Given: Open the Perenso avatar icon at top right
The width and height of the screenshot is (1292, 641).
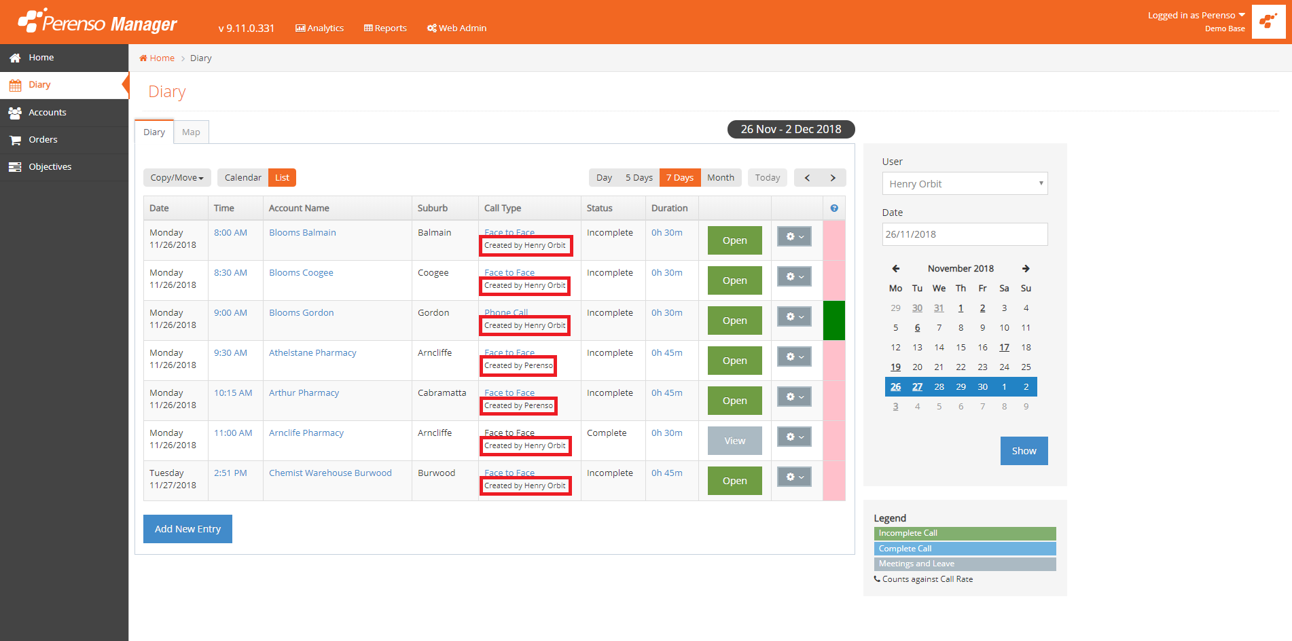Looking at the screenshot, I should [x=1268, y=22].
